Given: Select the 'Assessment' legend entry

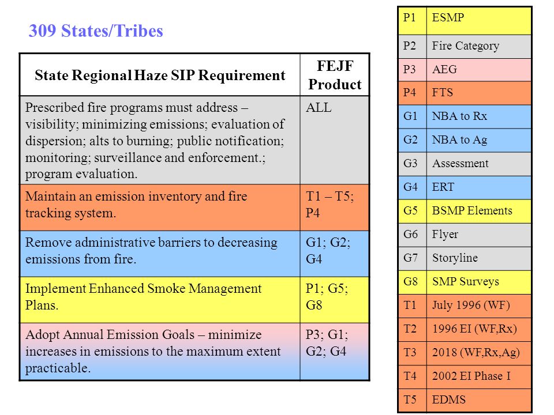Looking at the screenshot, I should (479, 164).
